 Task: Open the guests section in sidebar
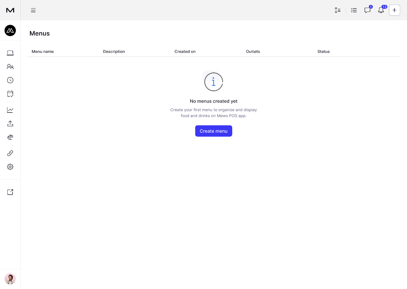(x=10, y=66)
